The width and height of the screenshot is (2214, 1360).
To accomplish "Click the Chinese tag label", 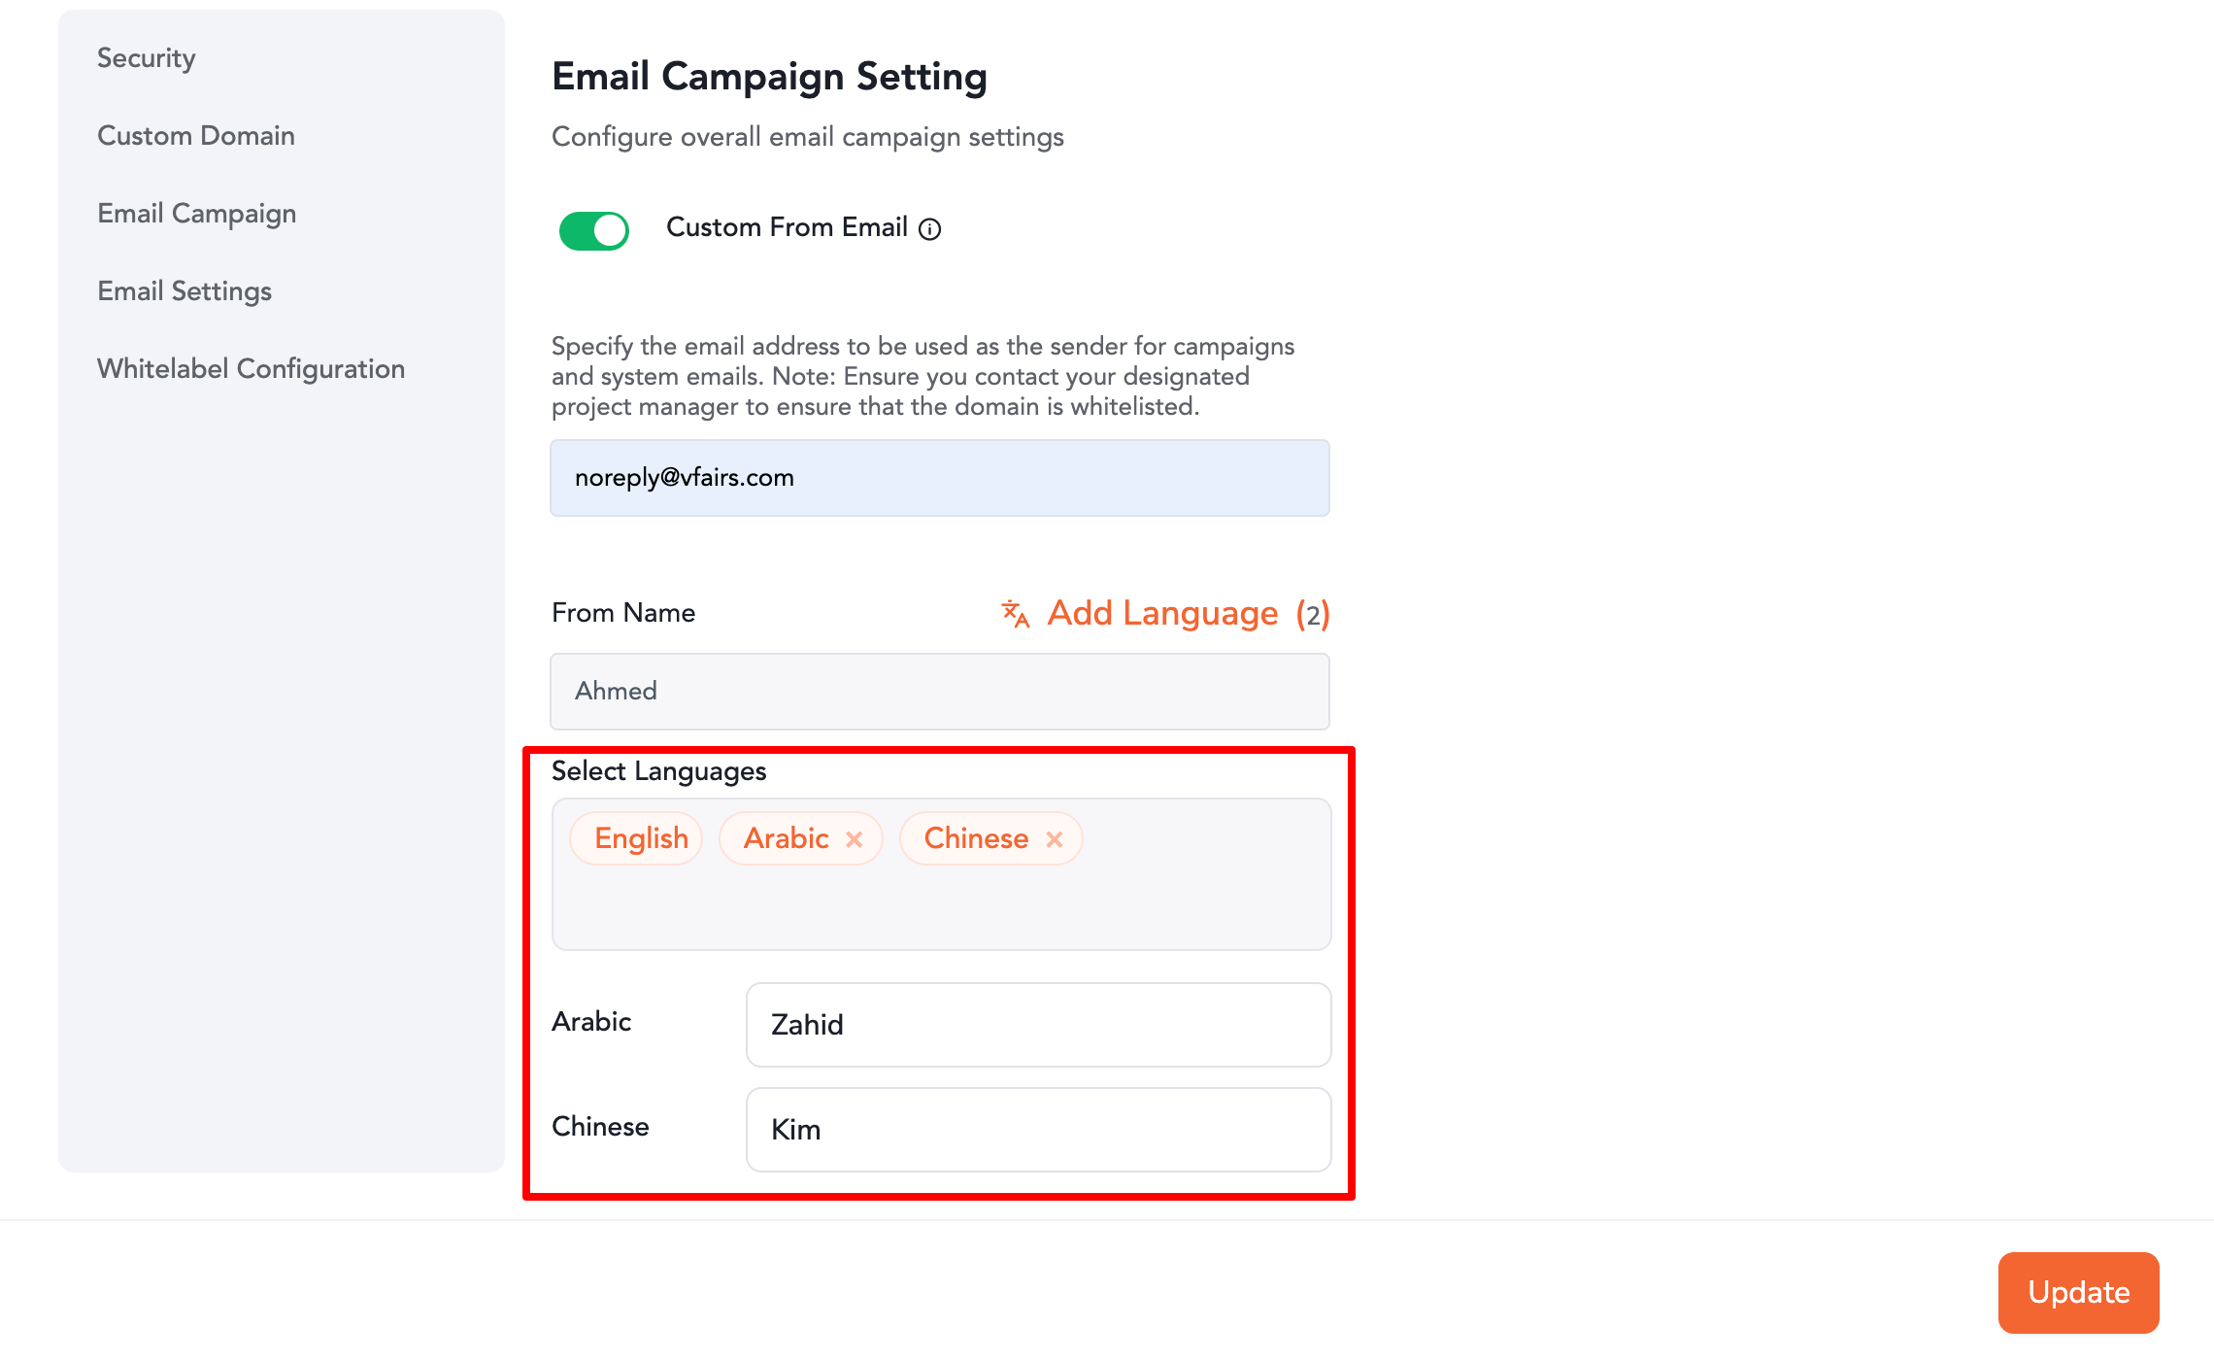I will click(x=976, y=839).
